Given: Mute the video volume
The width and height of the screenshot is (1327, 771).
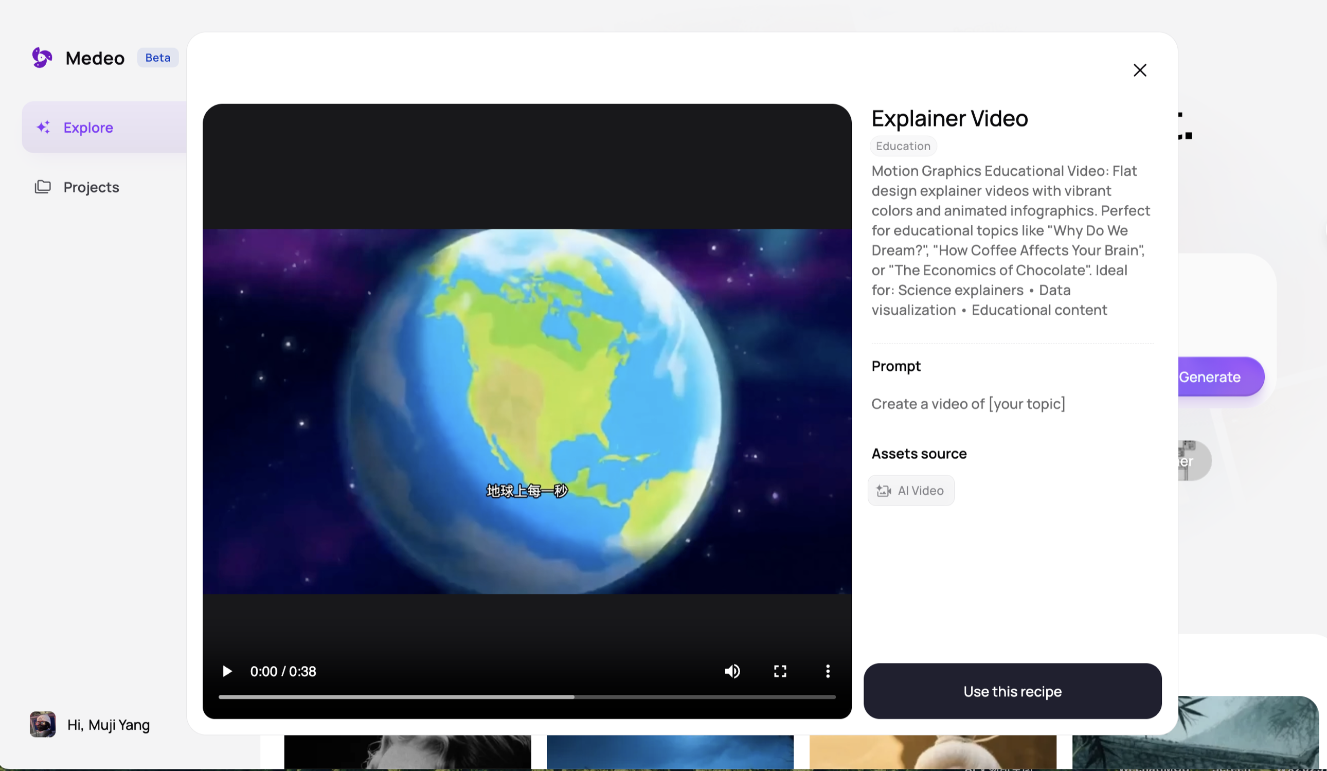Looking at the screenshot, I should 732,671.
